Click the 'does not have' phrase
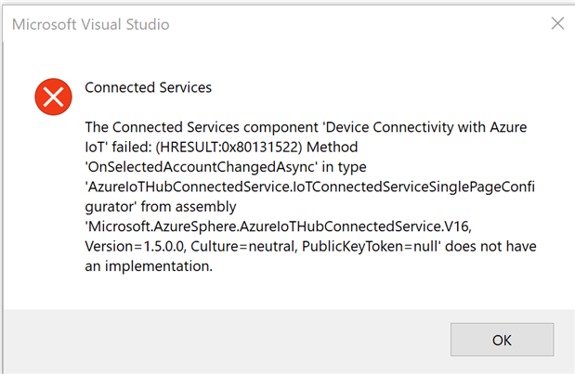575x374 pixels. point(490,246)
